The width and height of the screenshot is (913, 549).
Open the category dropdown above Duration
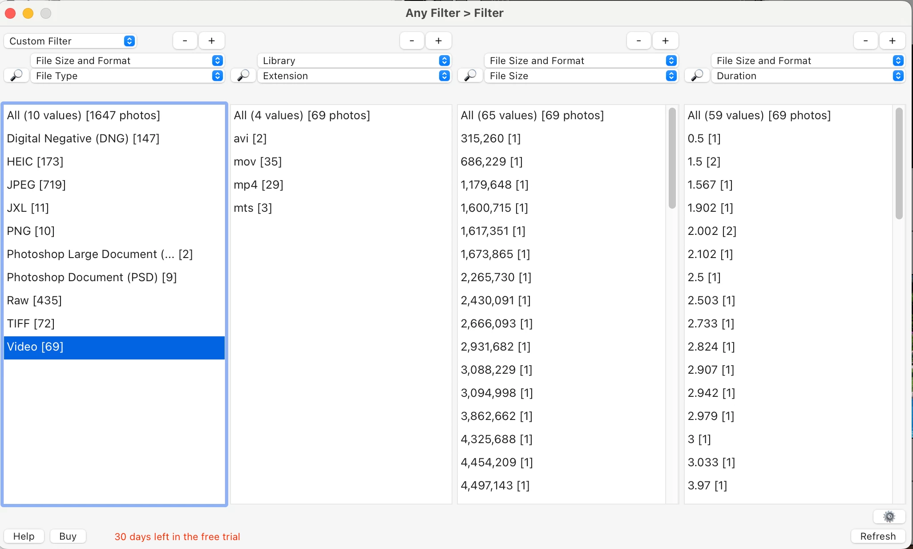coord(808,61)
